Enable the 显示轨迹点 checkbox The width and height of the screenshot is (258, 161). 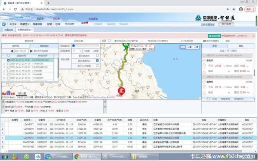(x=98, y=56)
